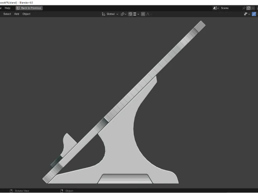The width and height of the screenshot is (258, 193).
Task: Open the Select menu
Action: [7, 14]
